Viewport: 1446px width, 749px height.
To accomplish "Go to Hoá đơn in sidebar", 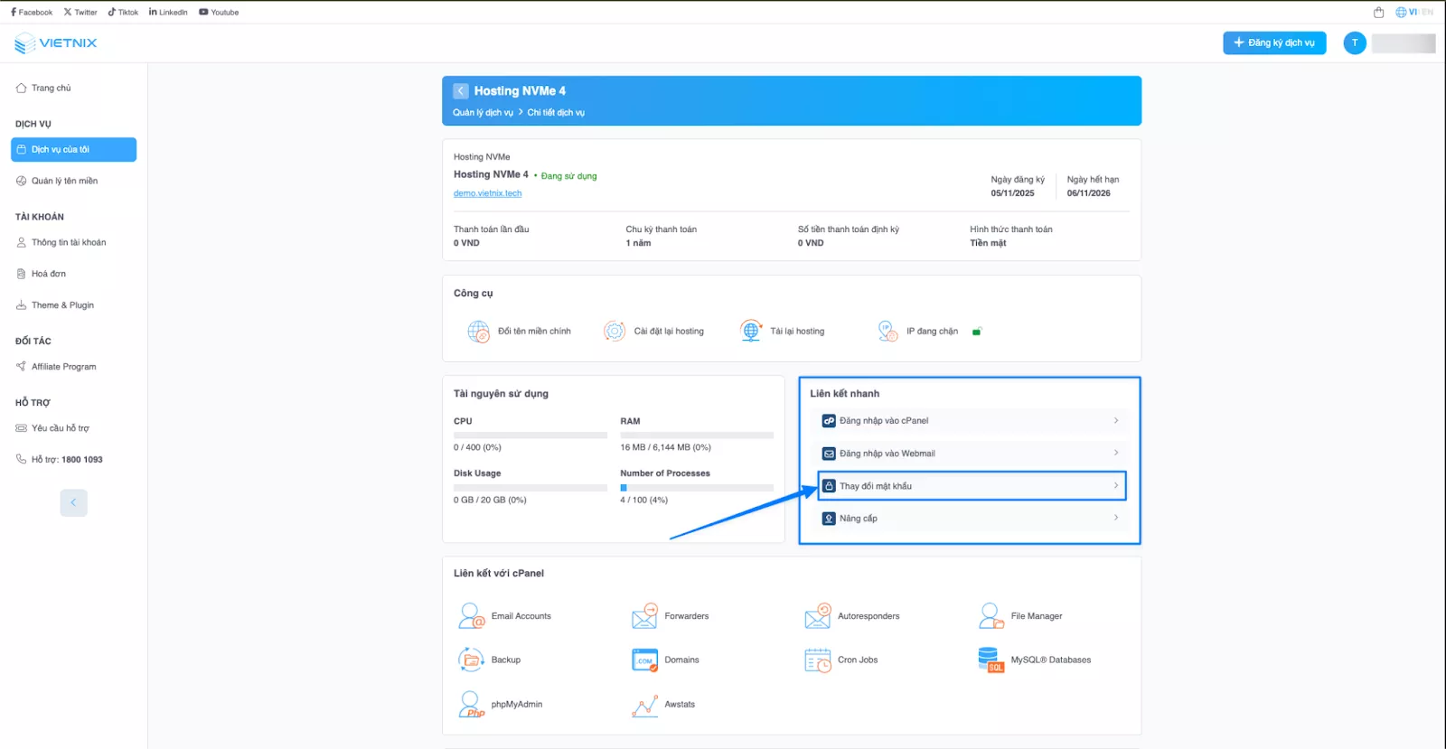I will click(x=49, y=274).
